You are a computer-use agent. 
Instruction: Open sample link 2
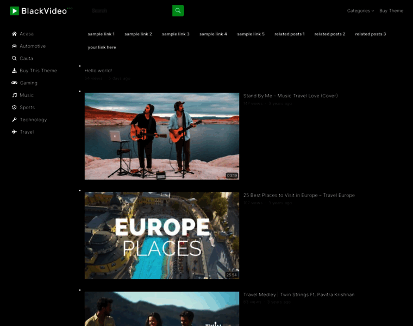click(x=138, y=34)
